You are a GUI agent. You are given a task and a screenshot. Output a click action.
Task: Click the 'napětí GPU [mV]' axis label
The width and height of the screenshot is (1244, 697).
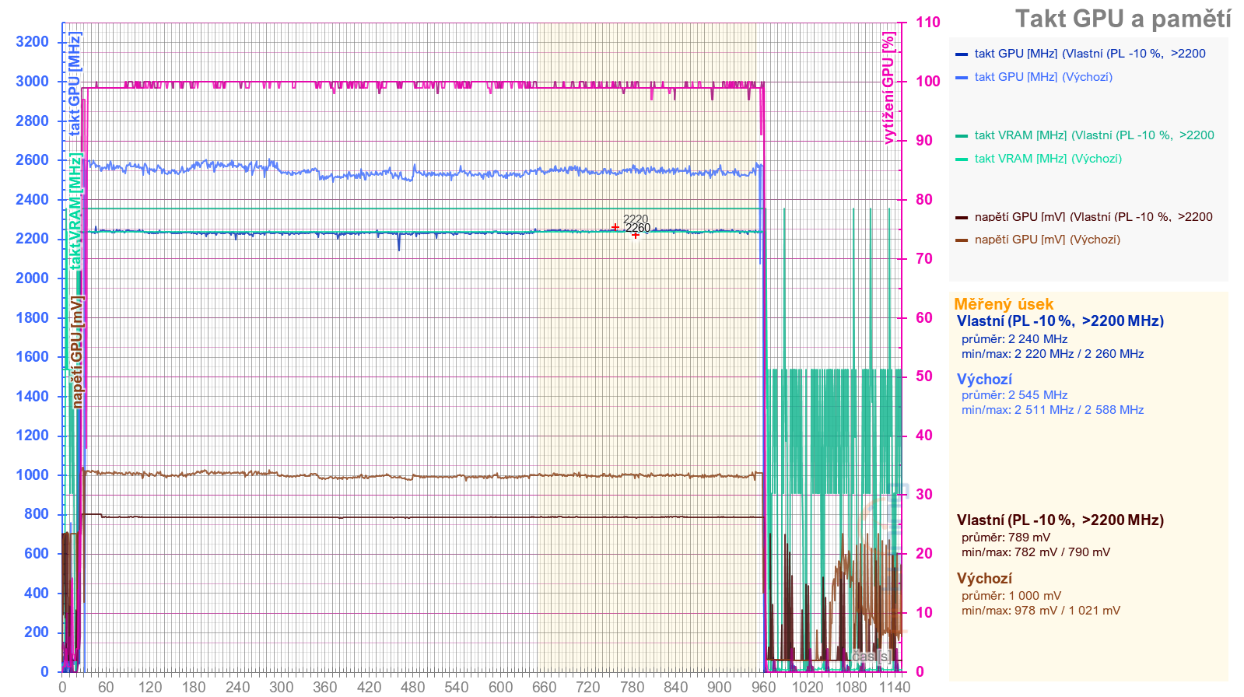[x=77, y=352]
